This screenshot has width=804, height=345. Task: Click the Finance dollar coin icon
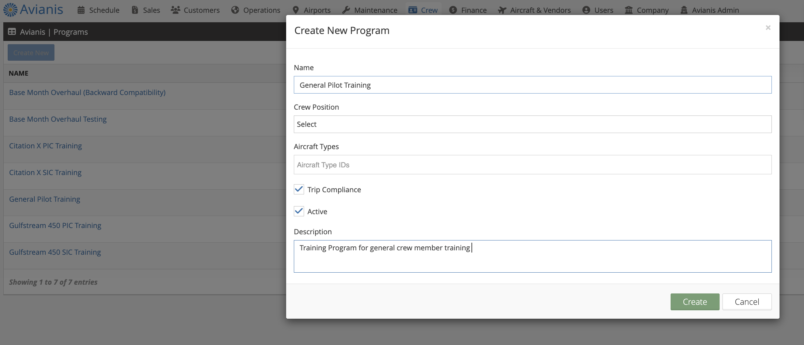click(453, 10)
